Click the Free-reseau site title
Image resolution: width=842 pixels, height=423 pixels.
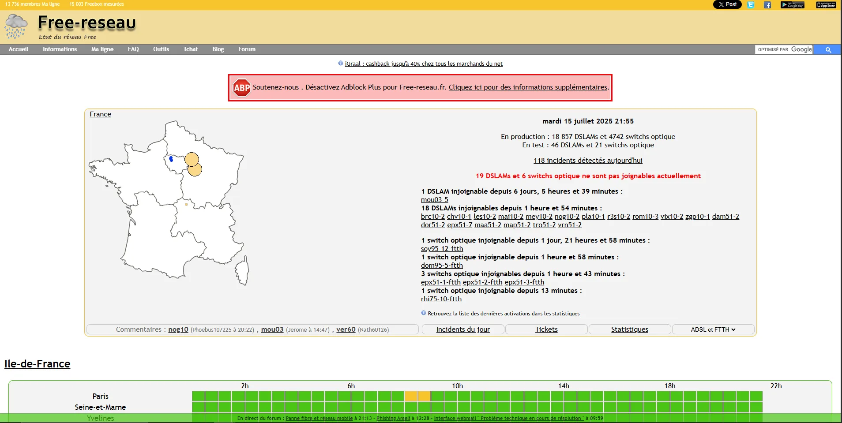click(87, 22)
